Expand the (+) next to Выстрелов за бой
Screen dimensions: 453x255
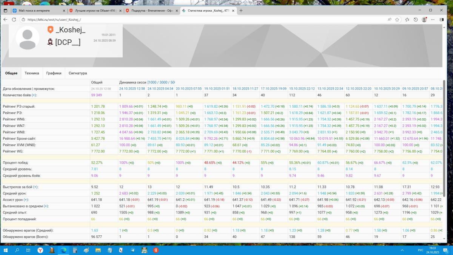coord(35,187)
